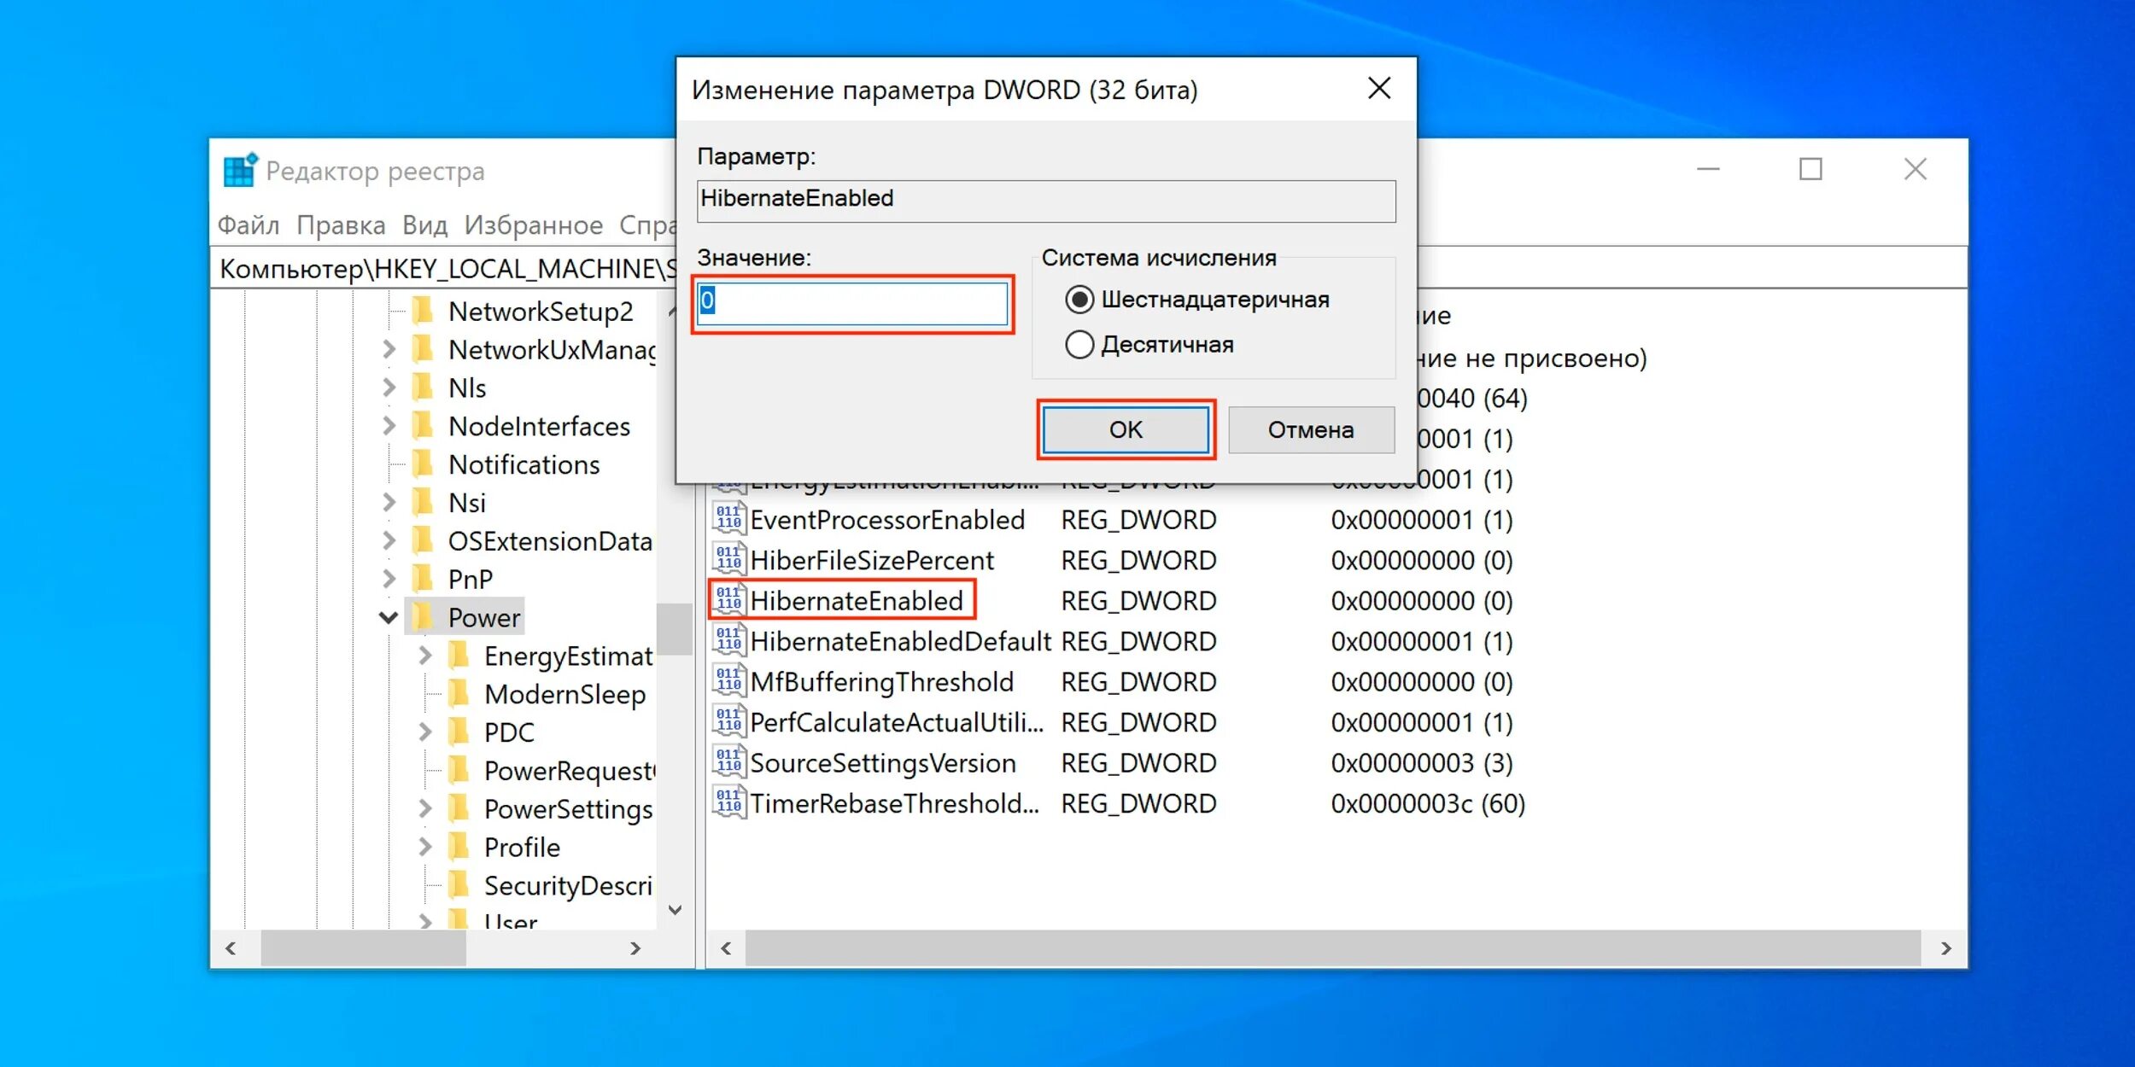Click the Значение input field
The image size is (2135, 1067).
point(854,303)
